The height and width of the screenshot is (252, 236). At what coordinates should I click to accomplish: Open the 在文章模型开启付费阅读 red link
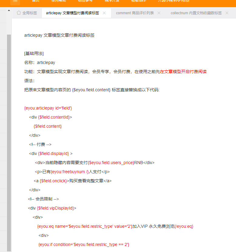183,72
